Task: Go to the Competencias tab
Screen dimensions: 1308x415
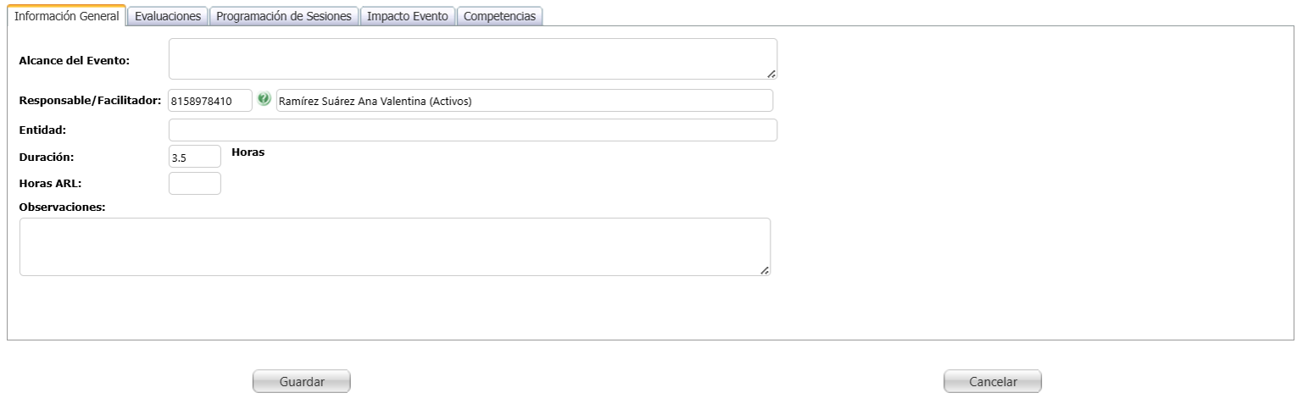Action: (500, 16)
